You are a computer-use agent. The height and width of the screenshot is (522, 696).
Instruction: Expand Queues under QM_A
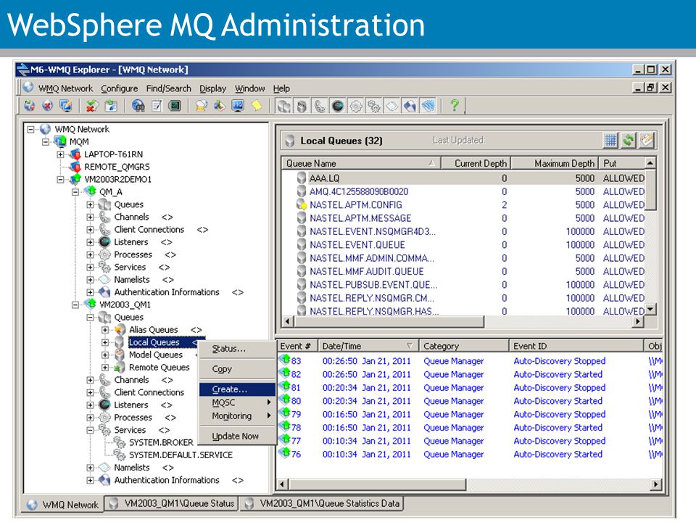[x=90, y=204]
